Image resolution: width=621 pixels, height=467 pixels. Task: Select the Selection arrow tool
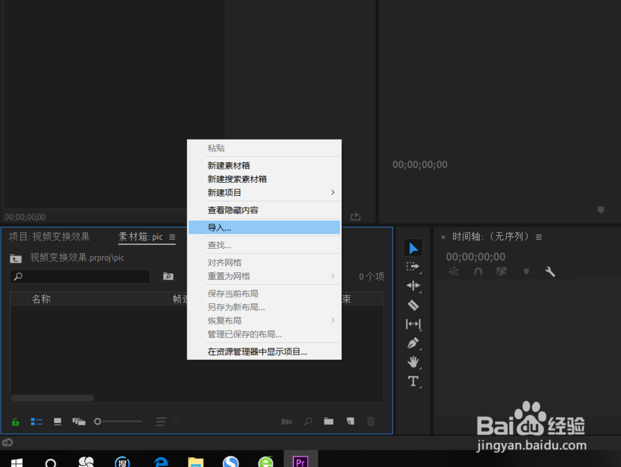pos(413,247)
